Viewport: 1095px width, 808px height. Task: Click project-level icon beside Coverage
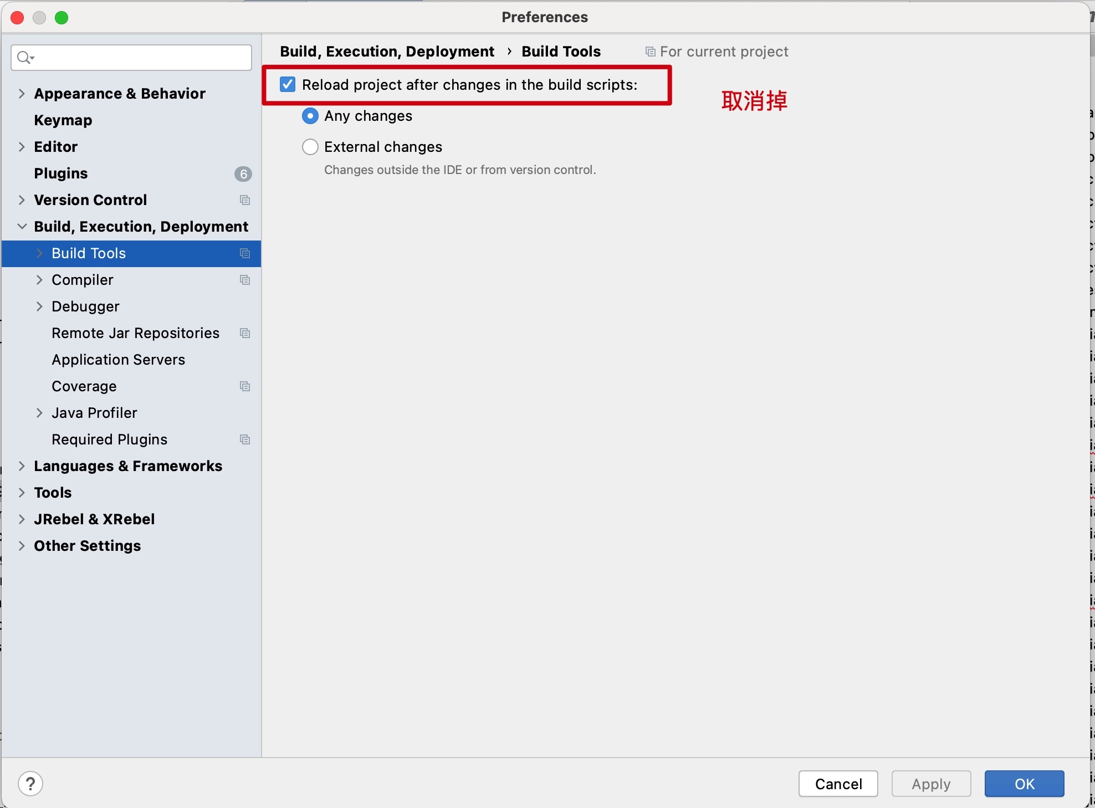(245, 386)
